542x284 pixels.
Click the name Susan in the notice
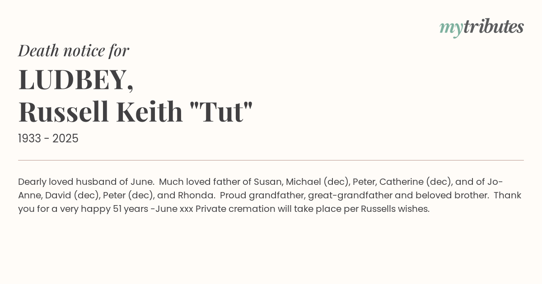pyautogui.click(x=267, y=182)
